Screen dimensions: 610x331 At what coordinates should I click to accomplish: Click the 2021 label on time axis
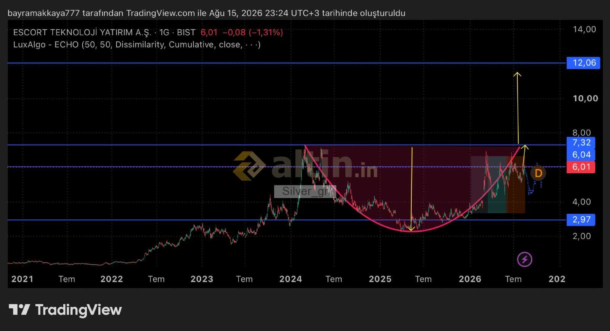(x=22, y=279)
